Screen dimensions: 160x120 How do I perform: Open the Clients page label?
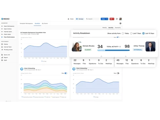(x=6, y=44)
